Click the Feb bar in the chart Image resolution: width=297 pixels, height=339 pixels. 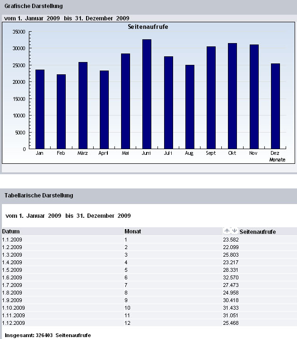click(x=61, y=111)
